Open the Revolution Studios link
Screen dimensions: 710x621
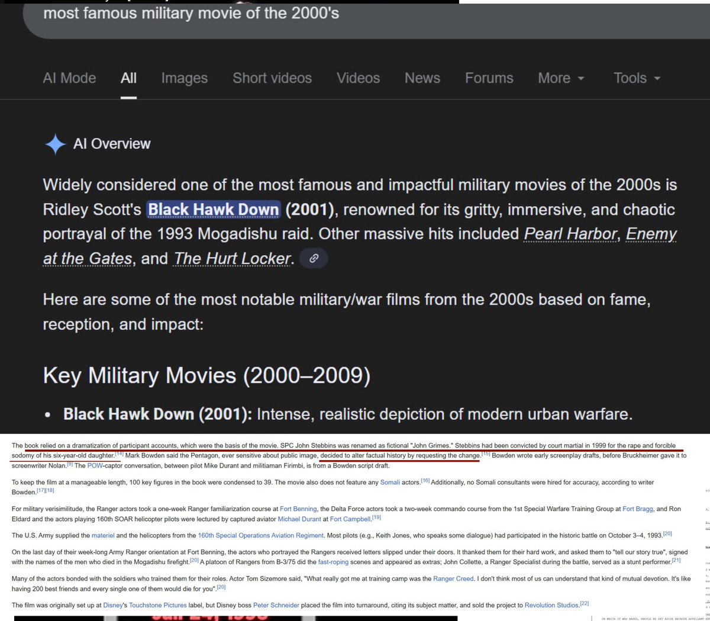point(551,605)
